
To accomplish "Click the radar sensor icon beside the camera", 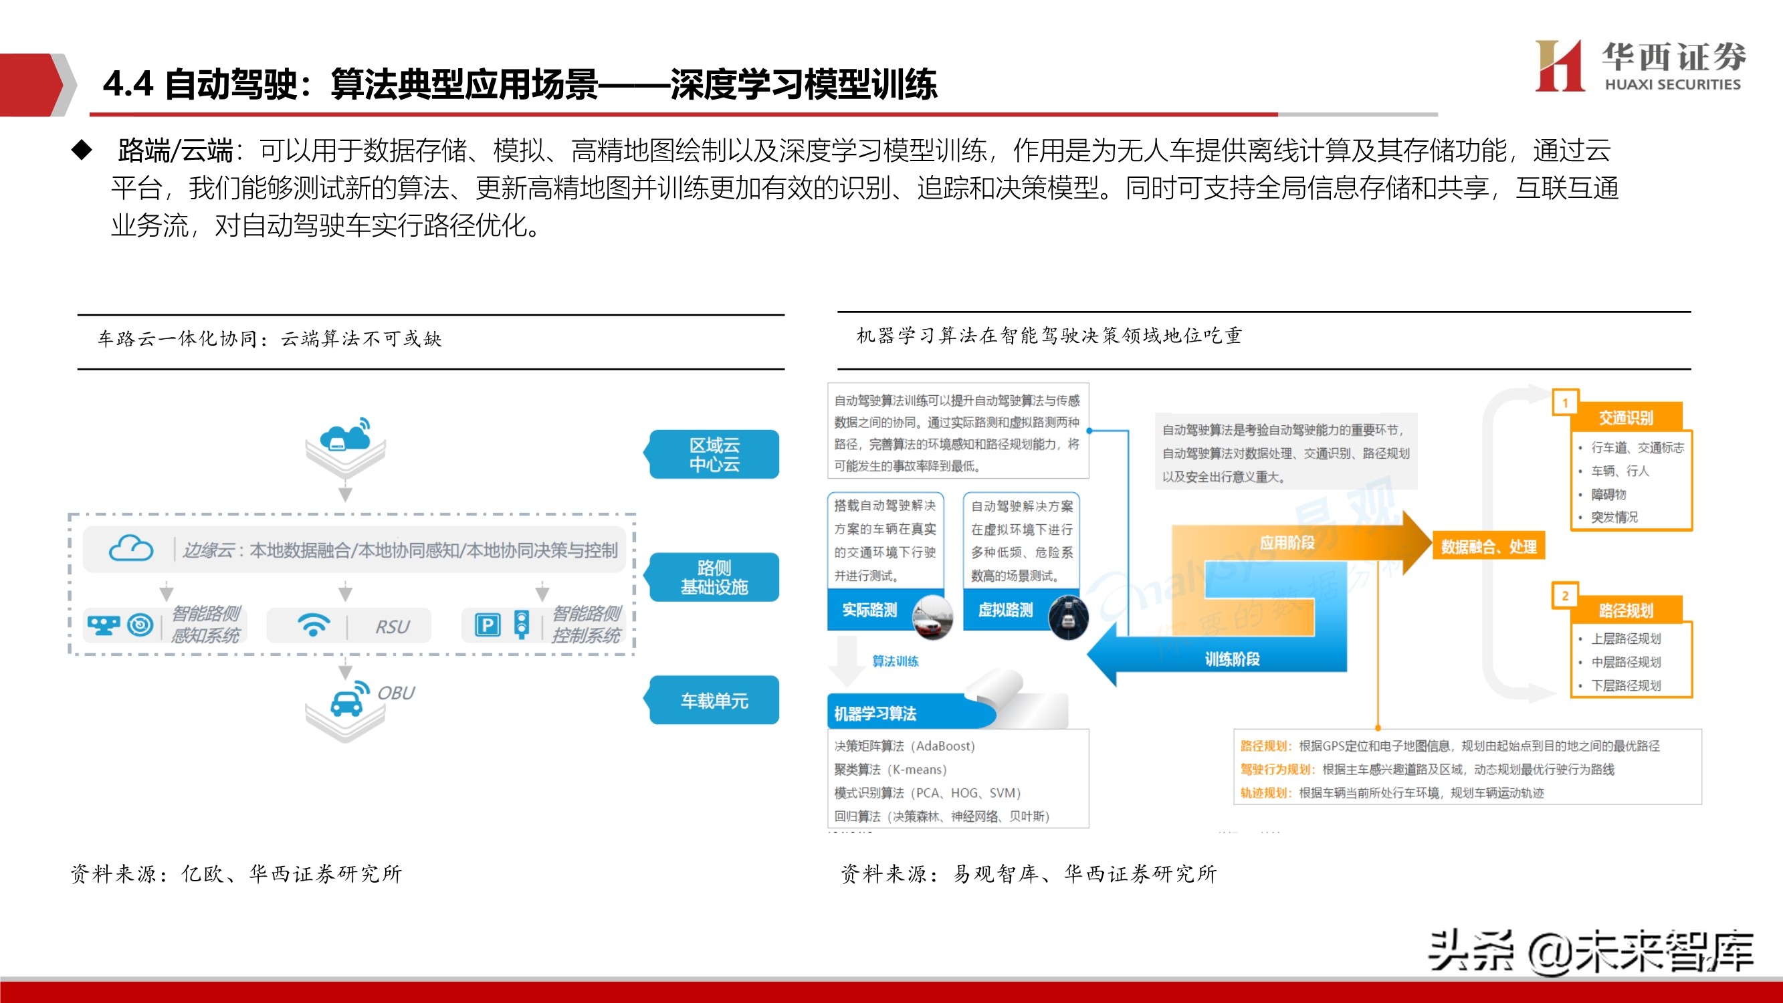I will click(141, 625).
